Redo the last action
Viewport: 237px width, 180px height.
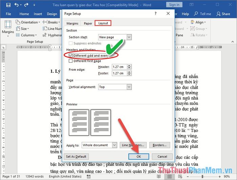pos(26,5)
